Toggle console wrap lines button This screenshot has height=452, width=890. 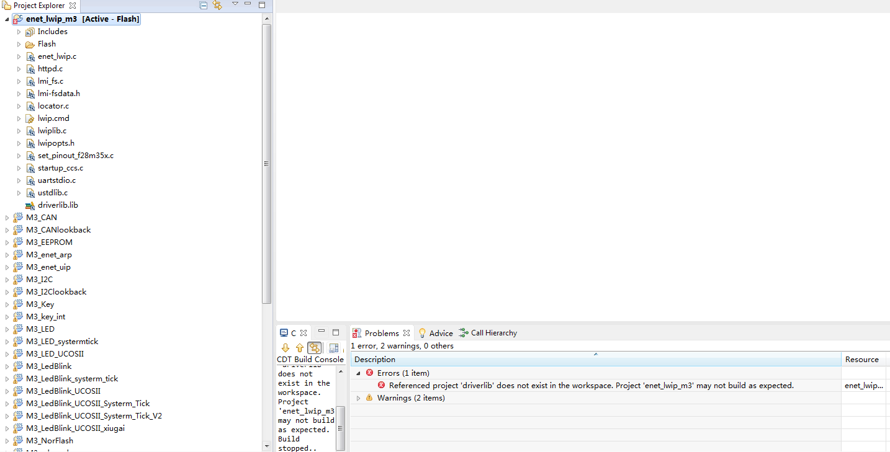click(x=315, y=348)
